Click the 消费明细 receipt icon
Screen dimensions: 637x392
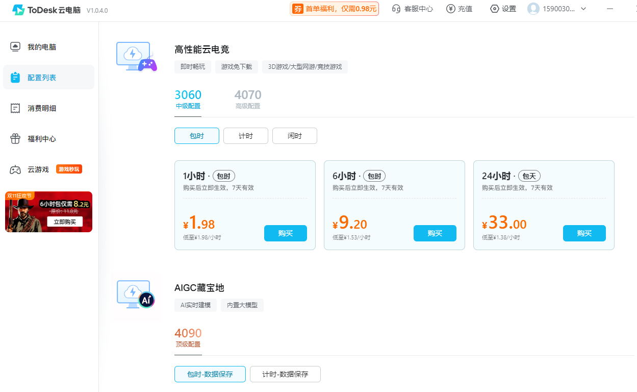15,108
